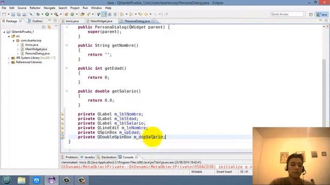Expand the Referenced Libraries node
Viewport: 330px width, 185px height.
9,62
